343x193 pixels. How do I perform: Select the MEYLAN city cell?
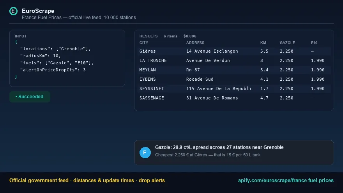148,70
